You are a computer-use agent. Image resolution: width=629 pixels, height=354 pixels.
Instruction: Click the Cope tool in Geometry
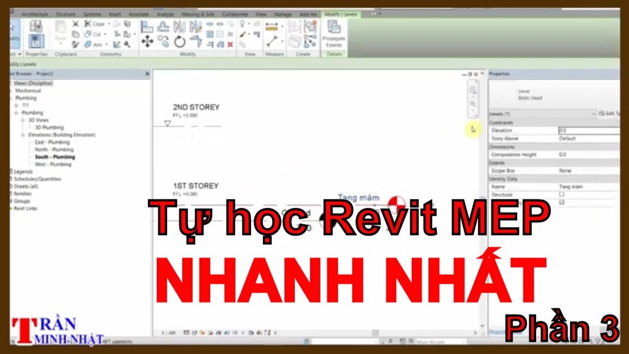click(95, 24)
